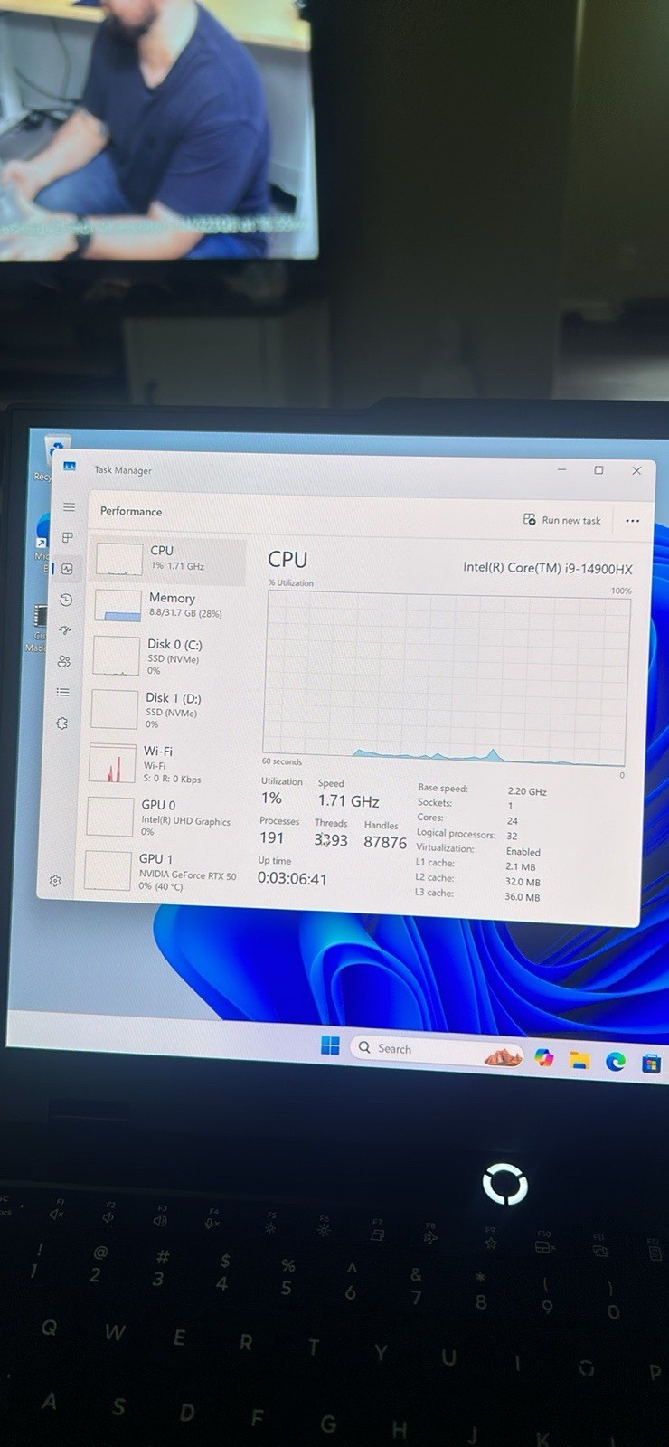669x1447 pixels.
Task: Open Microsoft Store from the taskbar
Action: point(651,1064)
